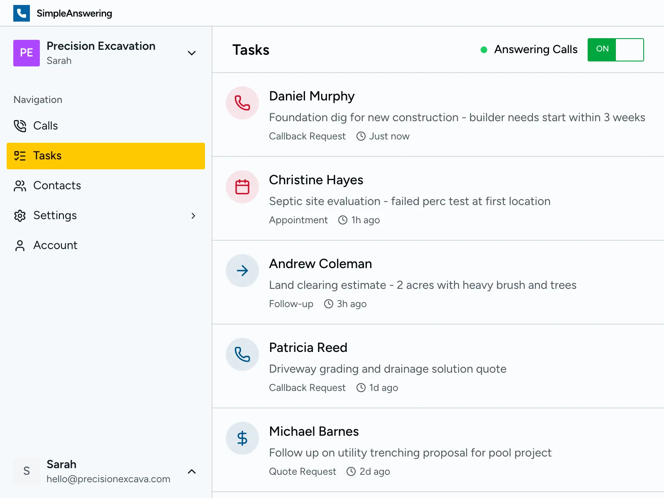Open Settings via the gear icon
The width and height of the screenshot is (664, 498).
pyautogui.click(x=20, y=215)
